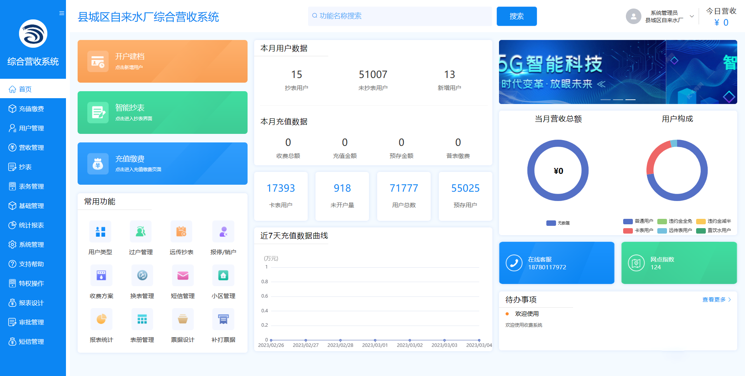Screen dimensions: 745x376
Task: Focus the 功能名称搜索 search field
Action: click(x=400, y=16)
